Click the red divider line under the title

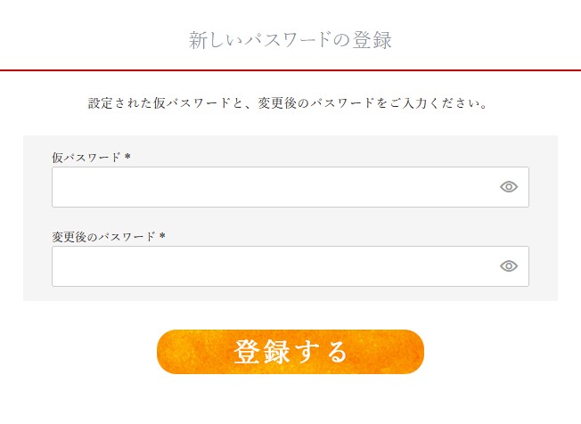click(290, 70)
